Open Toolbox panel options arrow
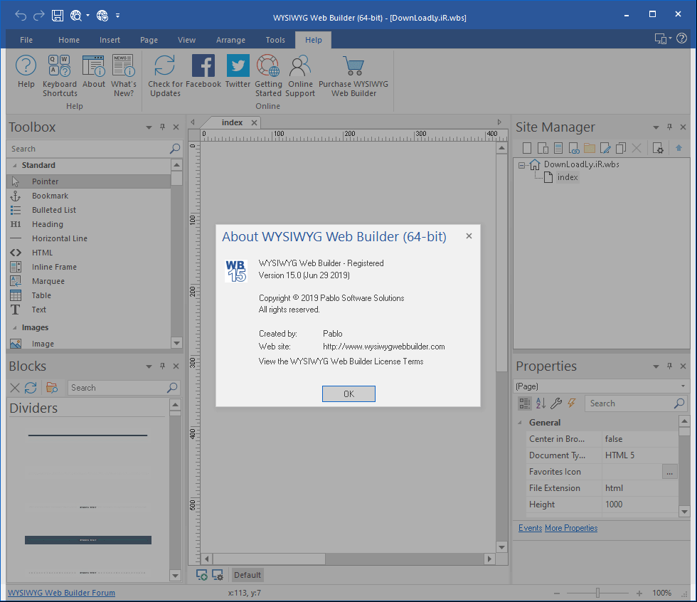Screen dimensions: 697x602 coord(149,127)
